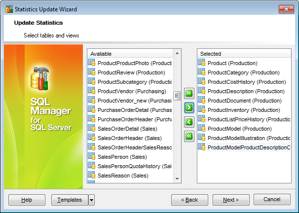Click table icon beside Product (Production)

click(x=202, y=63)
